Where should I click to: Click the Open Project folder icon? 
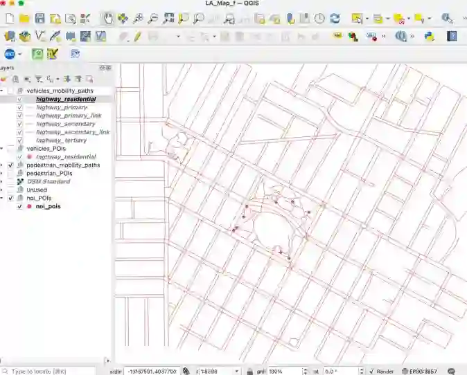(x=24, y=19)
